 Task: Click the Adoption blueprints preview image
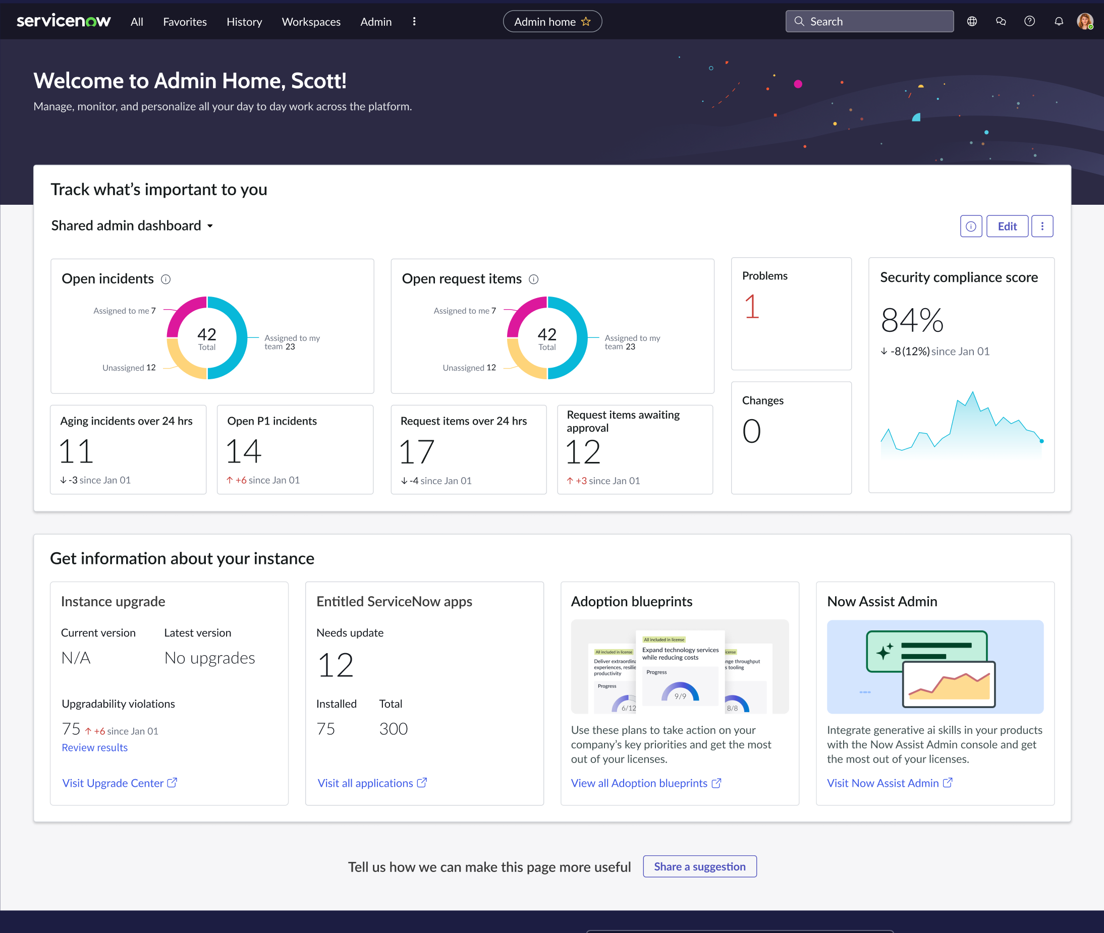(680, 667)
